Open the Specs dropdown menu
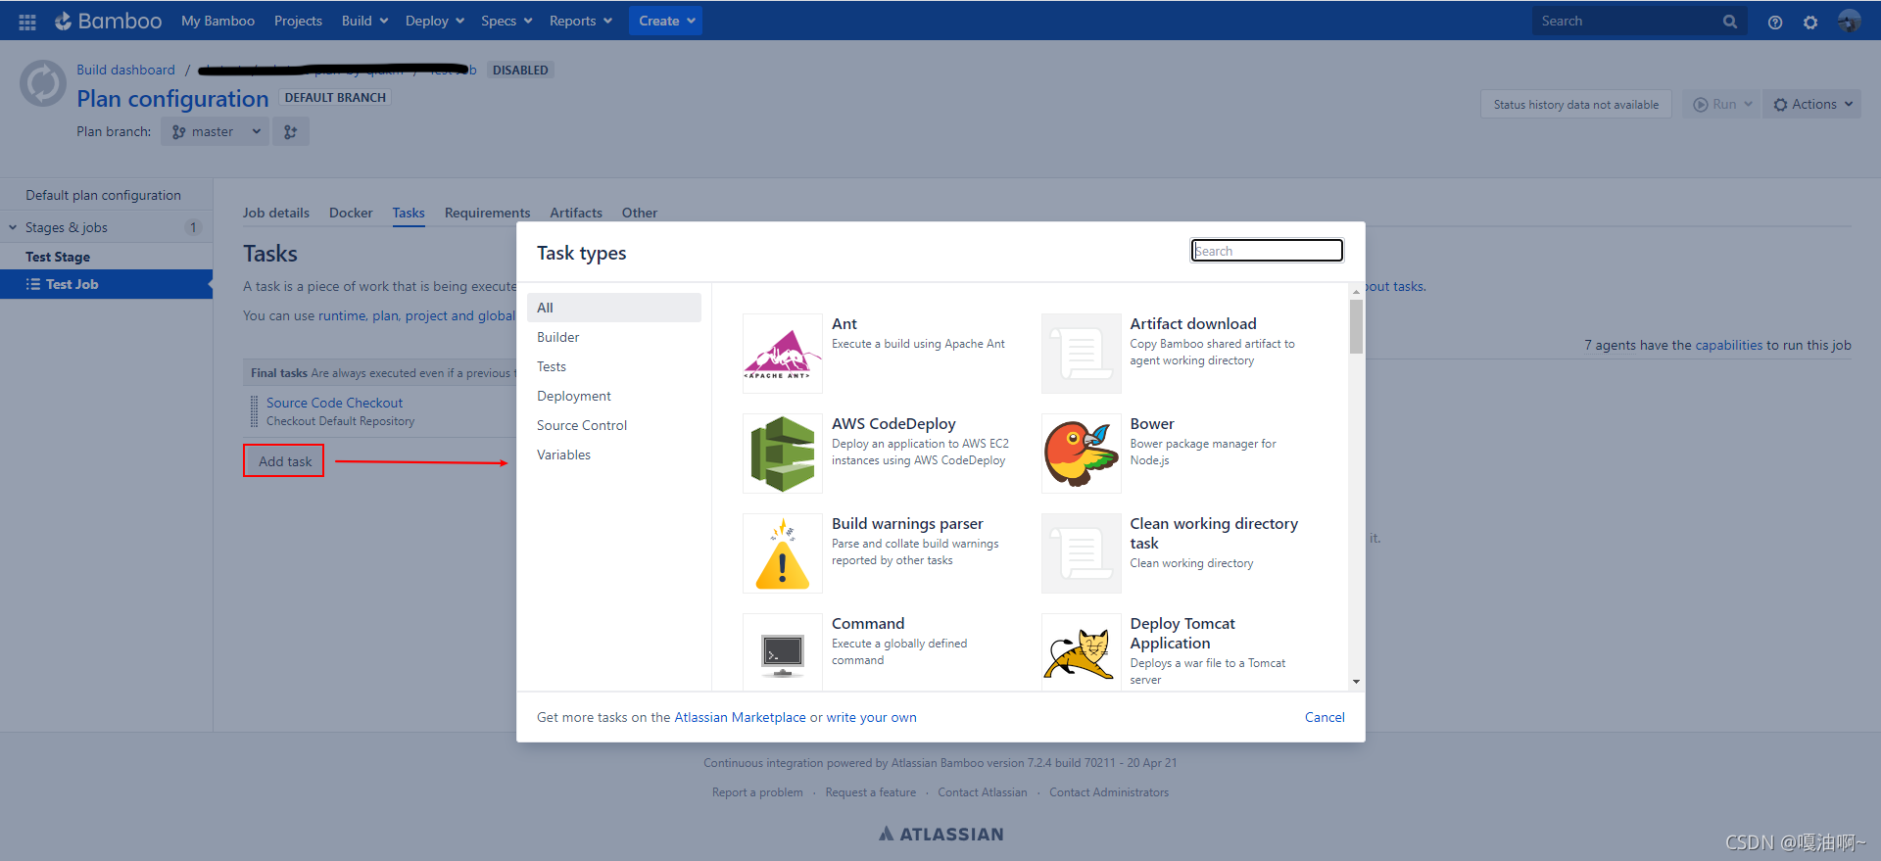The width and height of the screenshot is (1881, 861). [506, 21]
